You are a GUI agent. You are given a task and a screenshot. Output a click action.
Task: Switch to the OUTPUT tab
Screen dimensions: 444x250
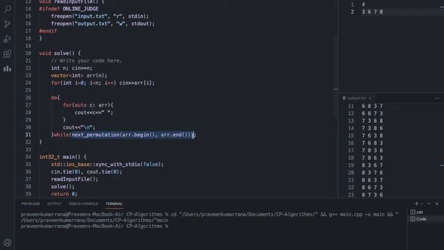[x=54, y=203]
